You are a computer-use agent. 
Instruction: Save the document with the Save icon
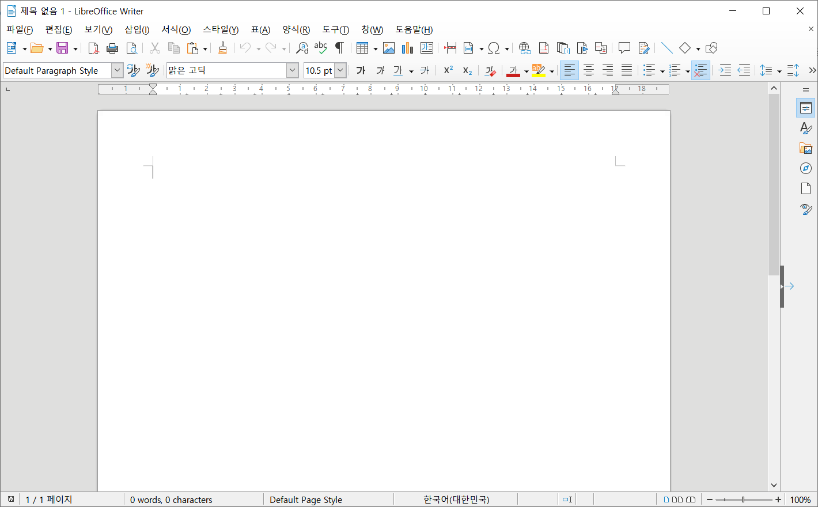tap(62, 48)
